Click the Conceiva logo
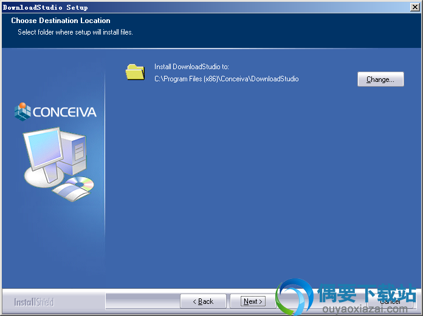The width and height of the screenshot is (423, 316). tap(55, 112)
